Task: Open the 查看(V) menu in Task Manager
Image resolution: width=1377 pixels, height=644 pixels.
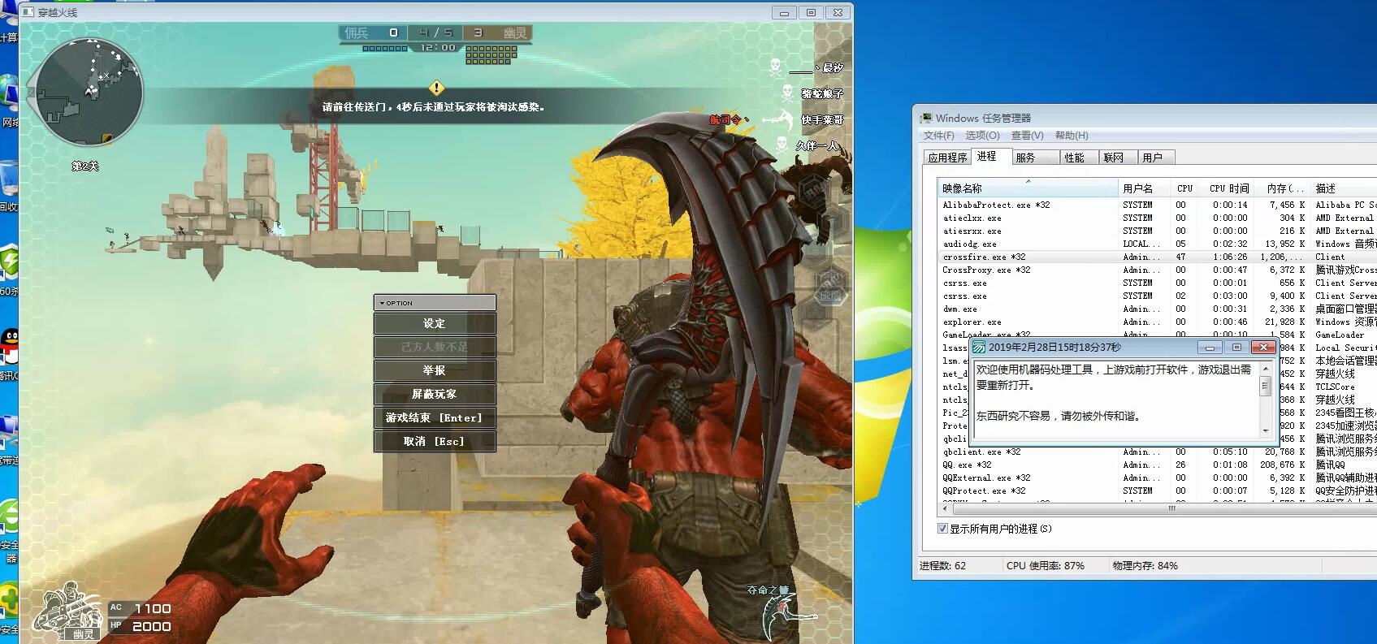Action: point(1027,136)
